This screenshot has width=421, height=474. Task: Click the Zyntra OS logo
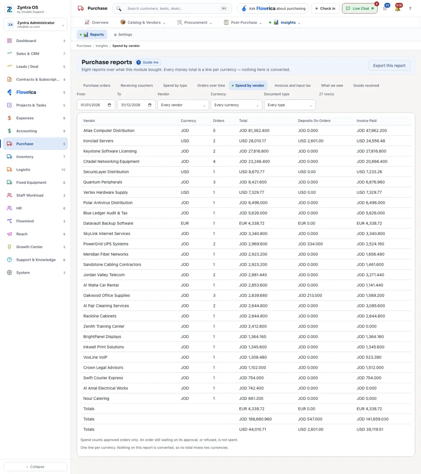point(10,9)
